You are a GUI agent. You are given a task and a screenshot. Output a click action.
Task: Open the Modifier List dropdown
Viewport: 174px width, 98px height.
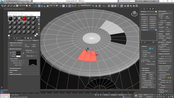pyautogui.click(x=149, y=14)
